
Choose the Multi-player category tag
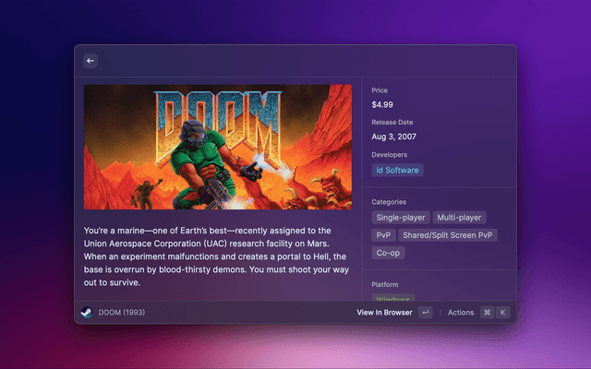pyautogui.click(x=459, y=218)
